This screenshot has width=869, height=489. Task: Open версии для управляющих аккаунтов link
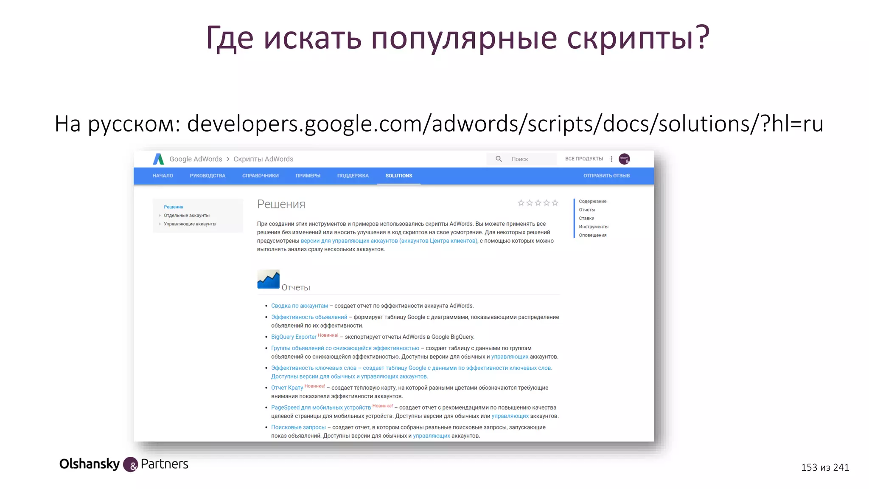(x=389, y=241)
